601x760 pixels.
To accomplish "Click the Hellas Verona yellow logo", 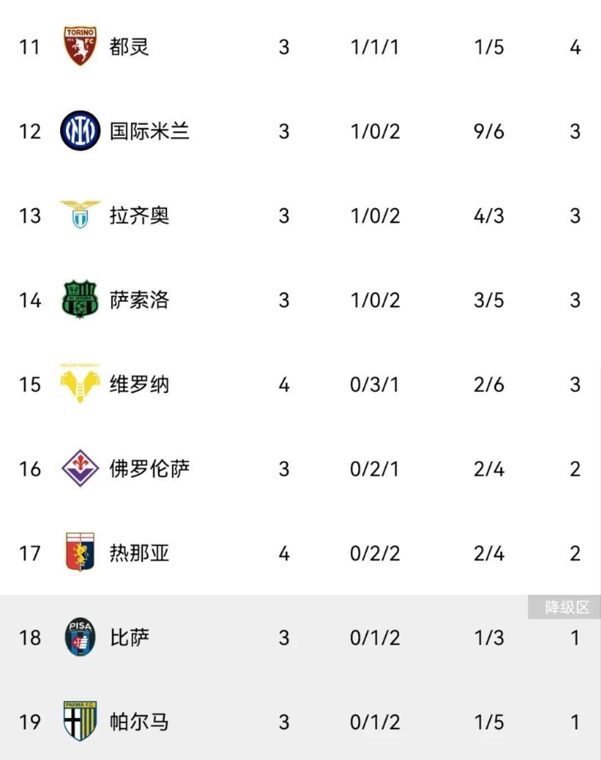I will click(x=80, y=383).
